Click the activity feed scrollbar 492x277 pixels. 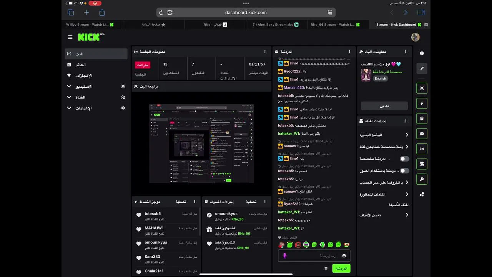(x=199, y=221)
